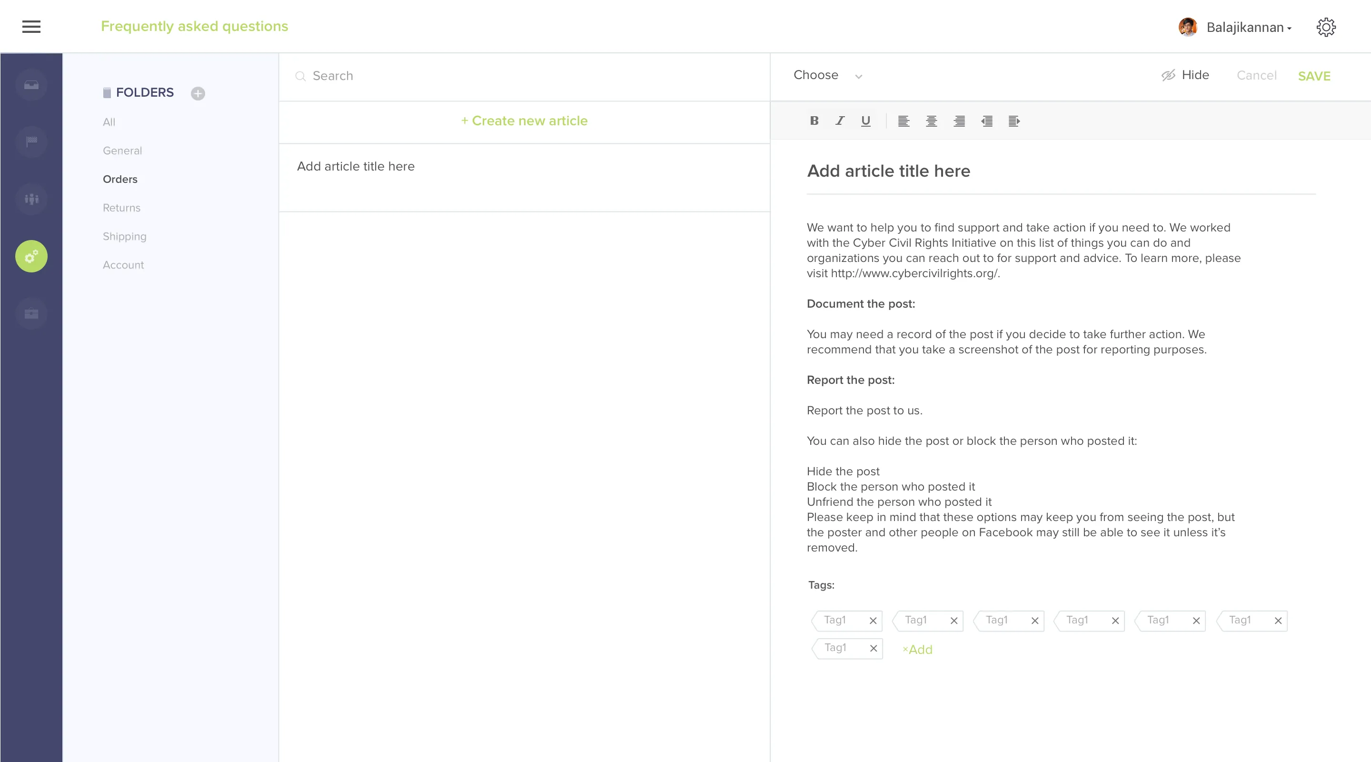
Task: Click the Frequently asked questions title
Action: (194, 26)
